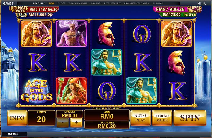Toggle Turbo Mode on
The width and height of the screenshot is (212, 138).
162,118
